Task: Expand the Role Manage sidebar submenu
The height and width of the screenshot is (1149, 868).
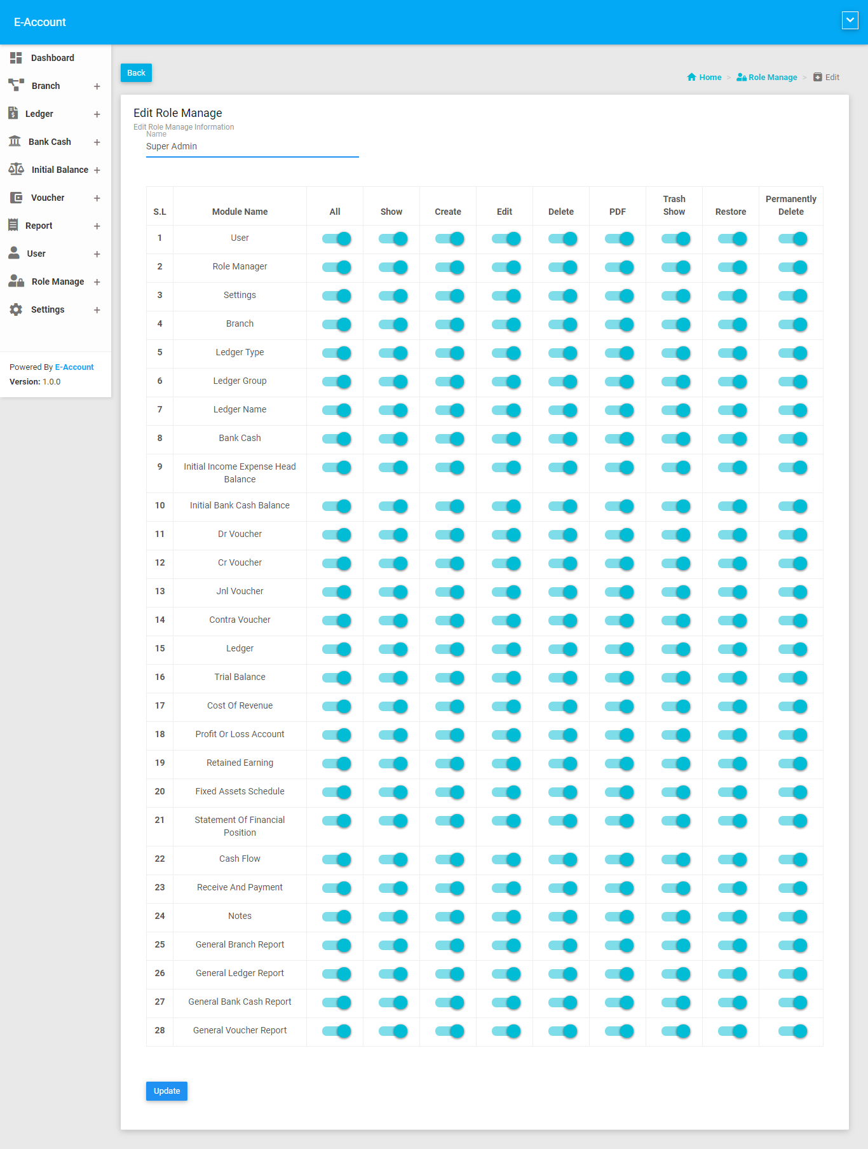Action: [97, 282]
